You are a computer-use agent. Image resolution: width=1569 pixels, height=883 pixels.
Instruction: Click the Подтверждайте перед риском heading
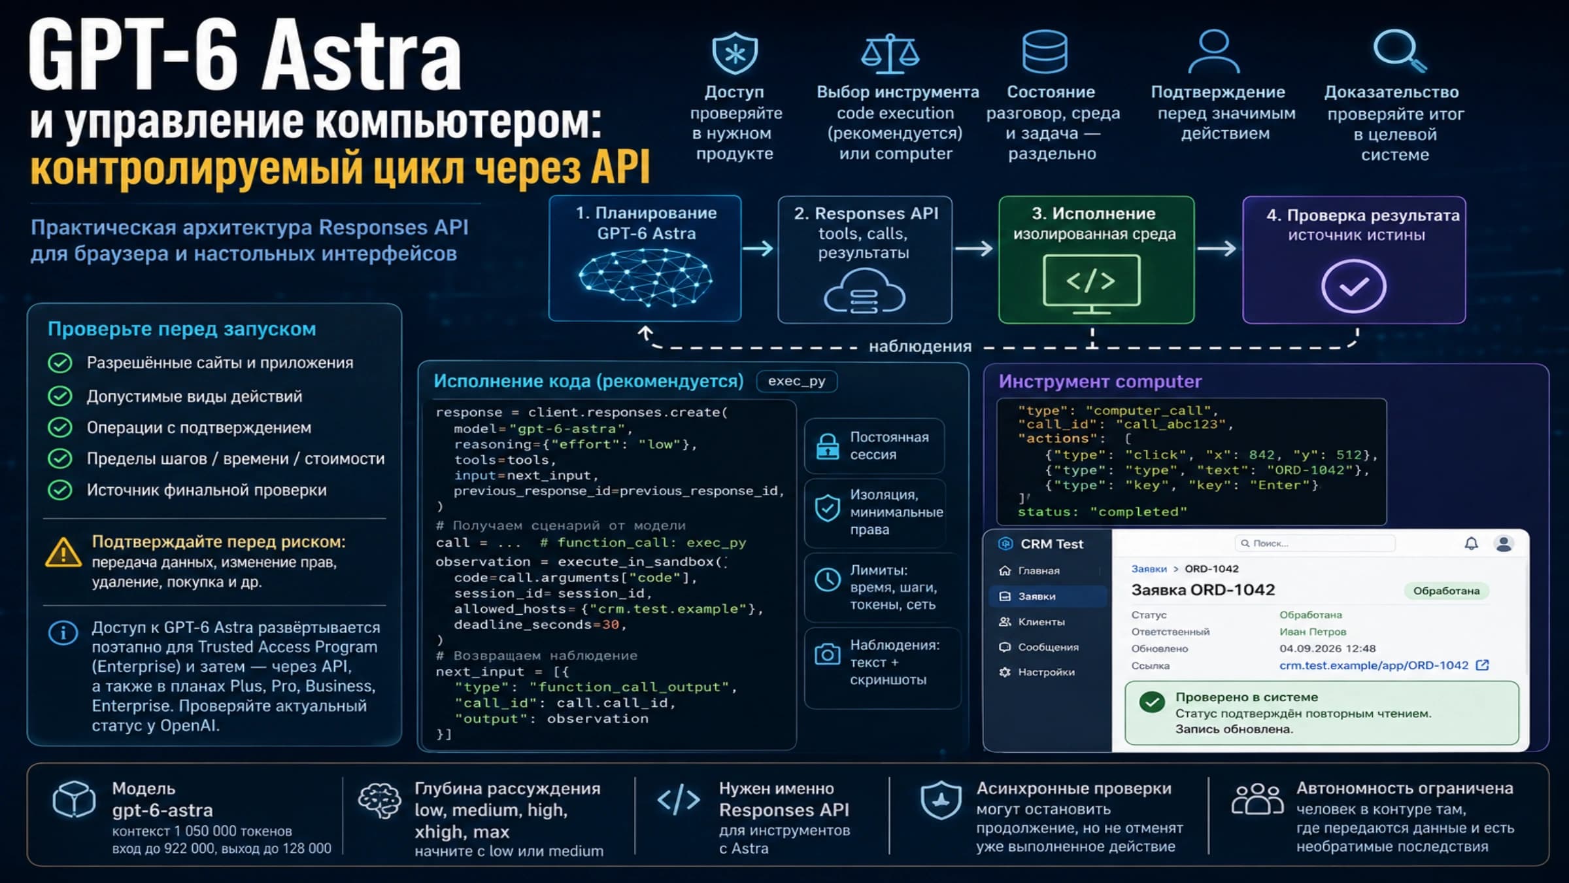coord(218,542)
